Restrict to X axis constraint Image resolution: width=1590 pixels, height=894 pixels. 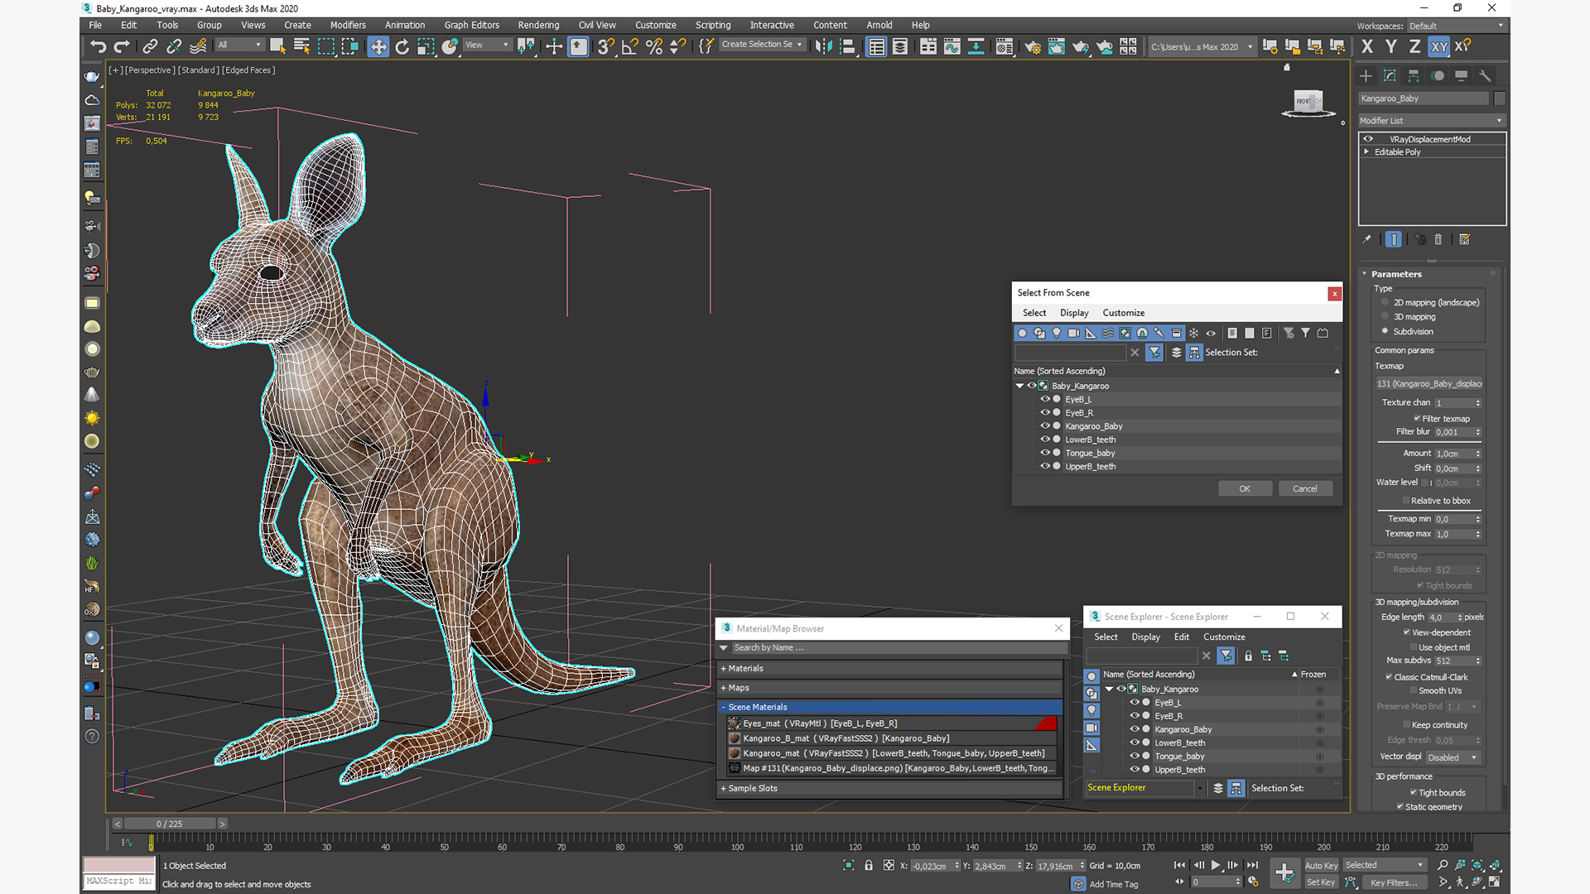point(1366,46)
